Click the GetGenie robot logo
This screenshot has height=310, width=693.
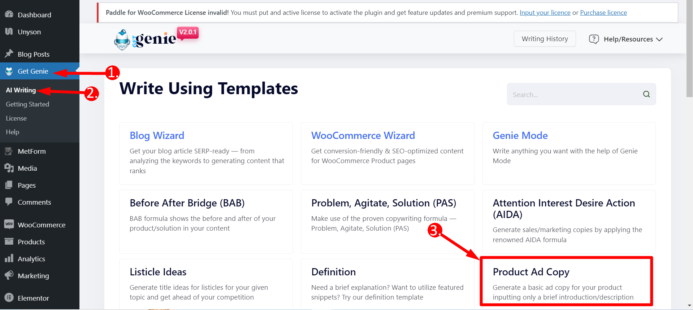coord(122,40)
